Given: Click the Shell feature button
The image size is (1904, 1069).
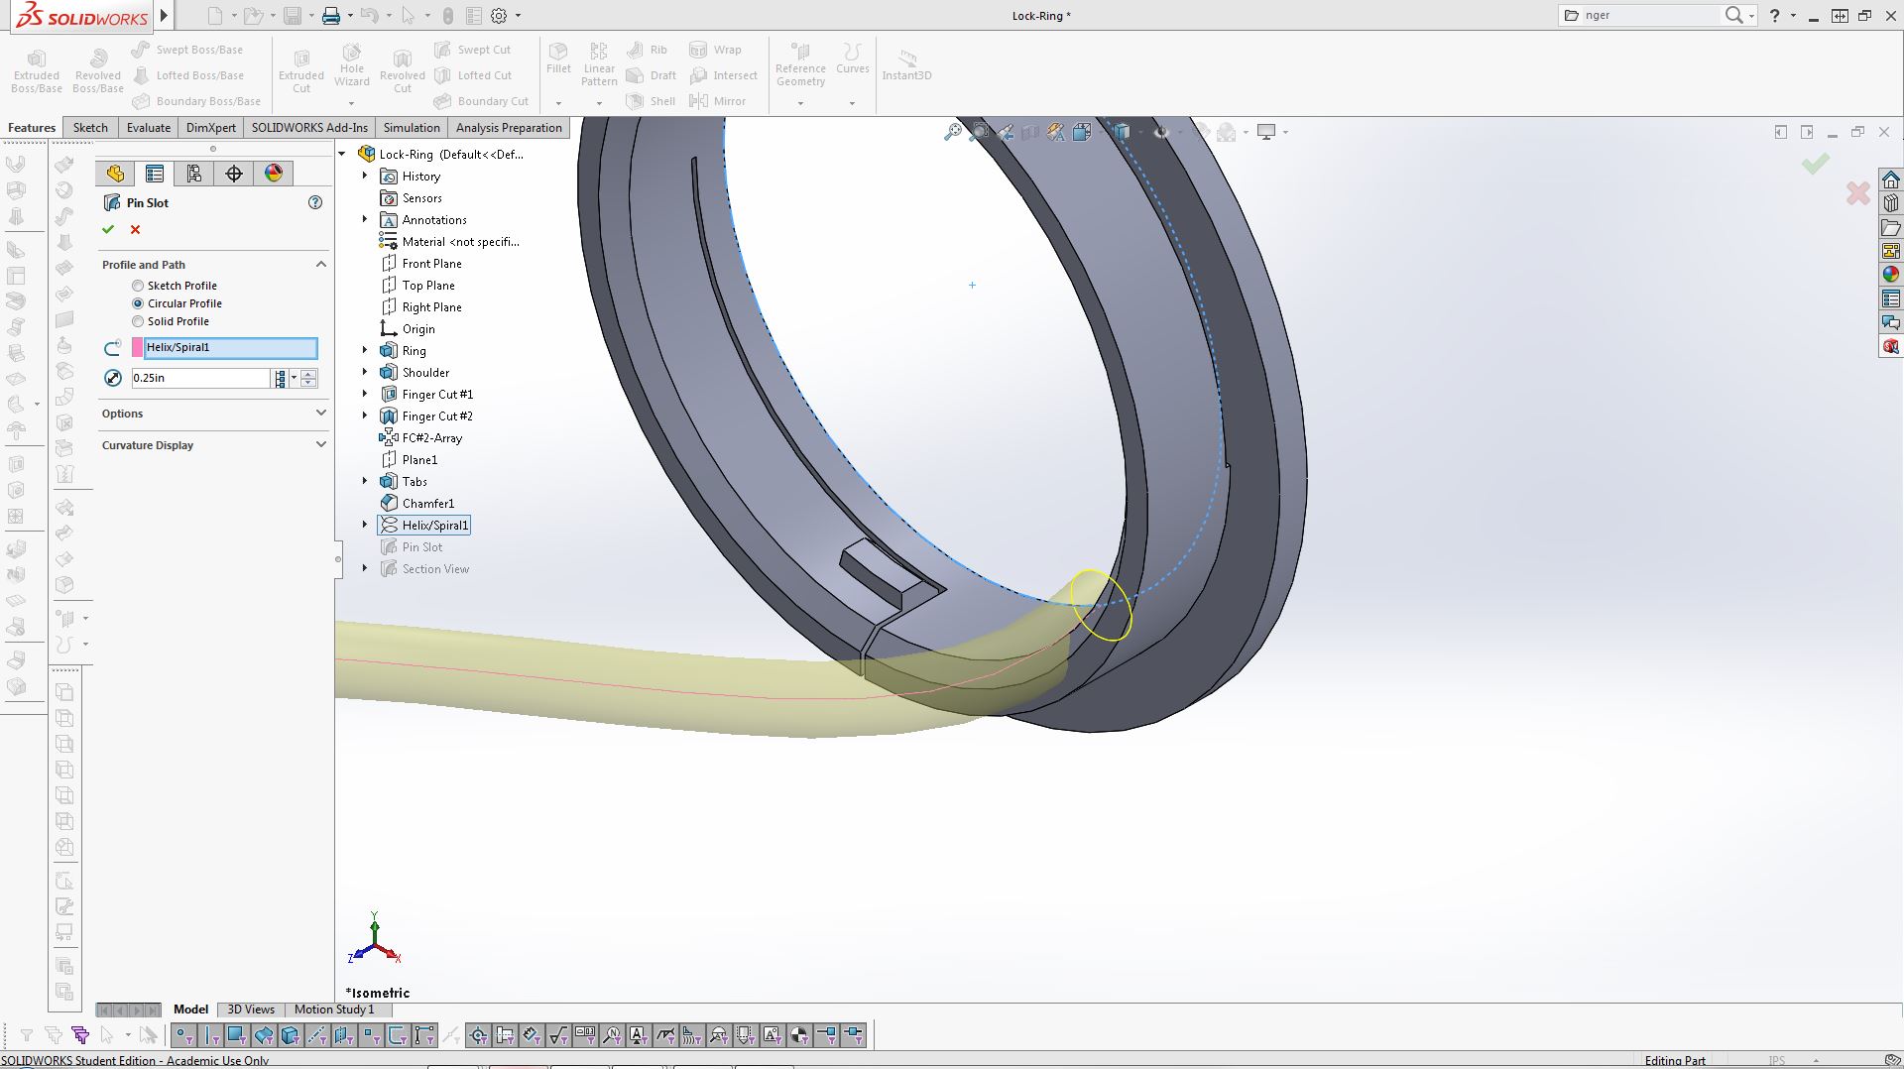Looking at the screenshot, I should 651,101.
